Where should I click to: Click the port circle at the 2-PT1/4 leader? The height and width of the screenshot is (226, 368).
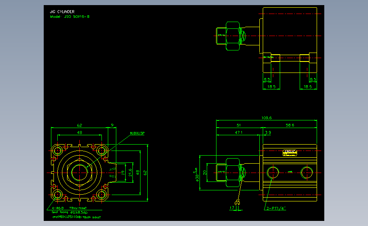[x=273, y=173]
